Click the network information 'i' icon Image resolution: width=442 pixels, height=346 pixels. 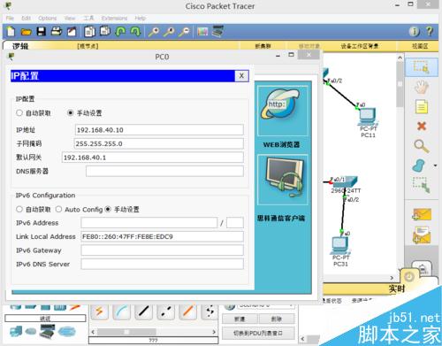(x=414, y=31)
